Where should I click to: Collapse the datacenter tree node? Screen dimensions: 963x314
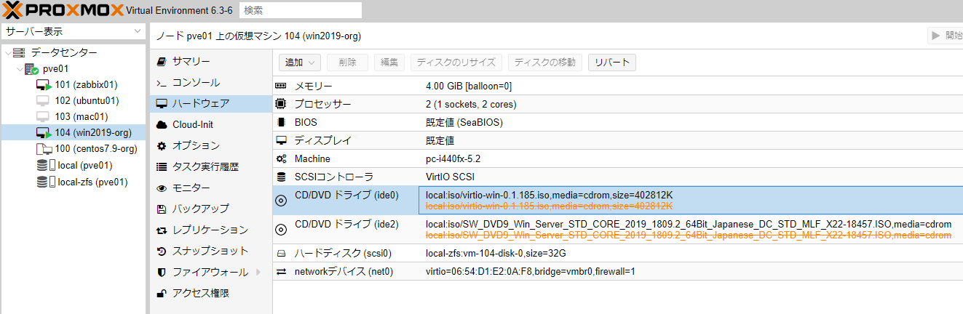pyautogui.click(x=7, y=53)
